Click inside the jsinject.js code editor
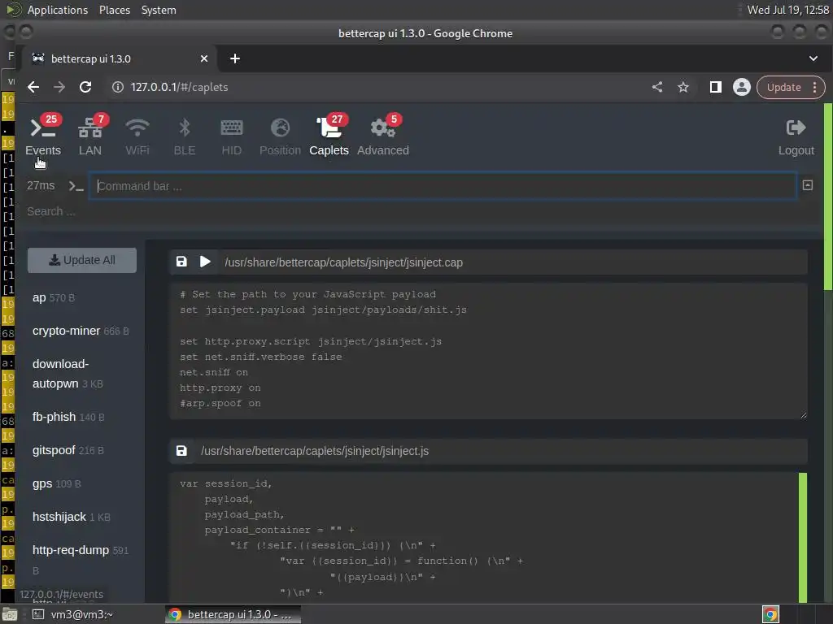The image size is (833, 624). click(x=483, y=537)
